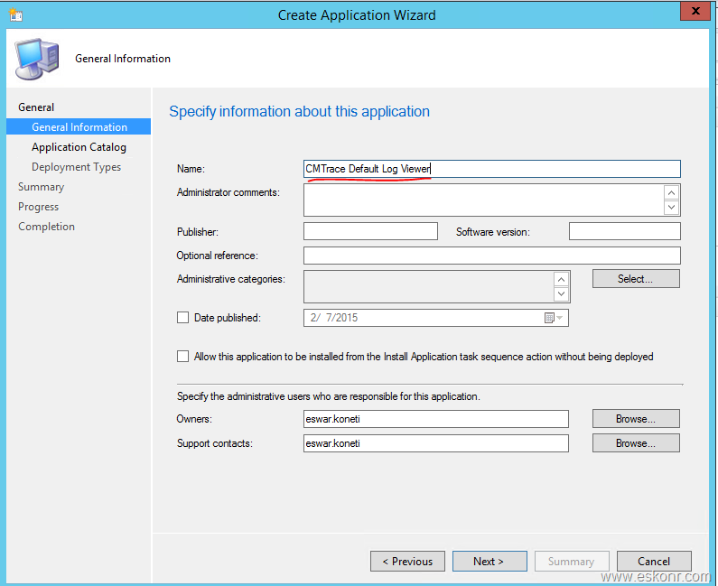Close the wizard window
This screenshot has width=718, height=586.
[x=695, y=13]
